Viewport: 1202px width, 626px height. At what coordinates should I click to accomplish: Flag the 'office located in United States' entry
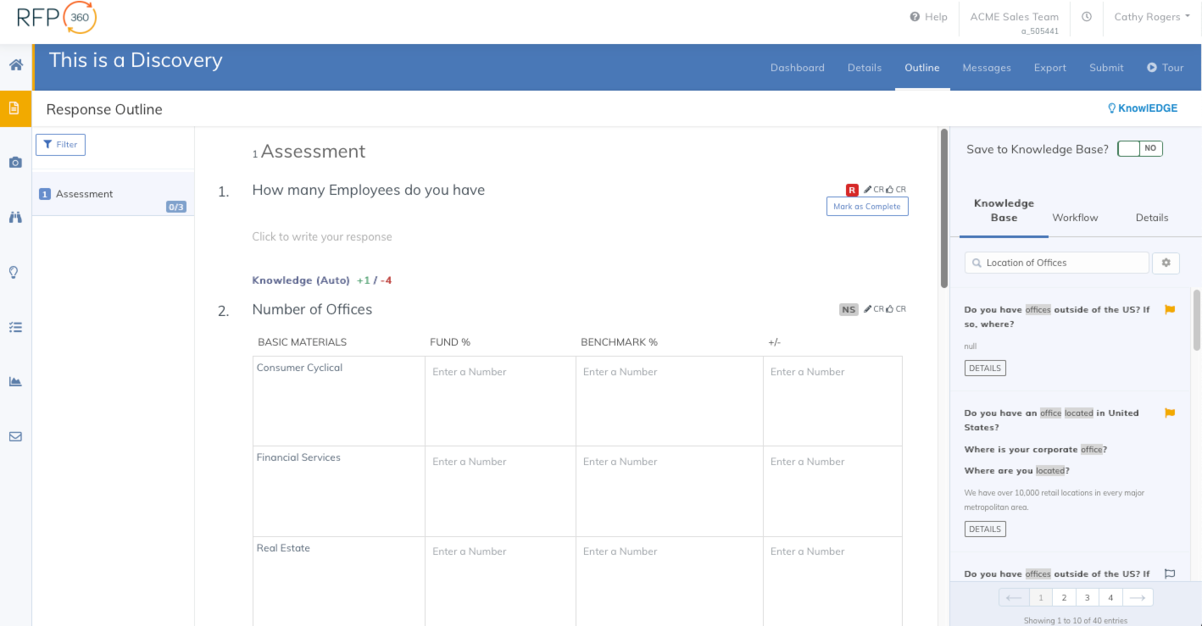pyautogui.click(x=1170, y=413)
